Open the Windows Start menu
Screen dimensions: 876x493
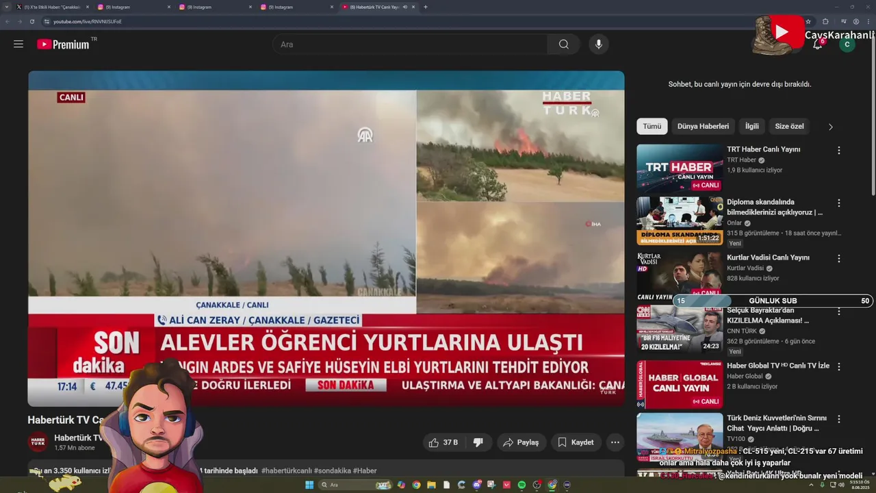click(309, 485)
